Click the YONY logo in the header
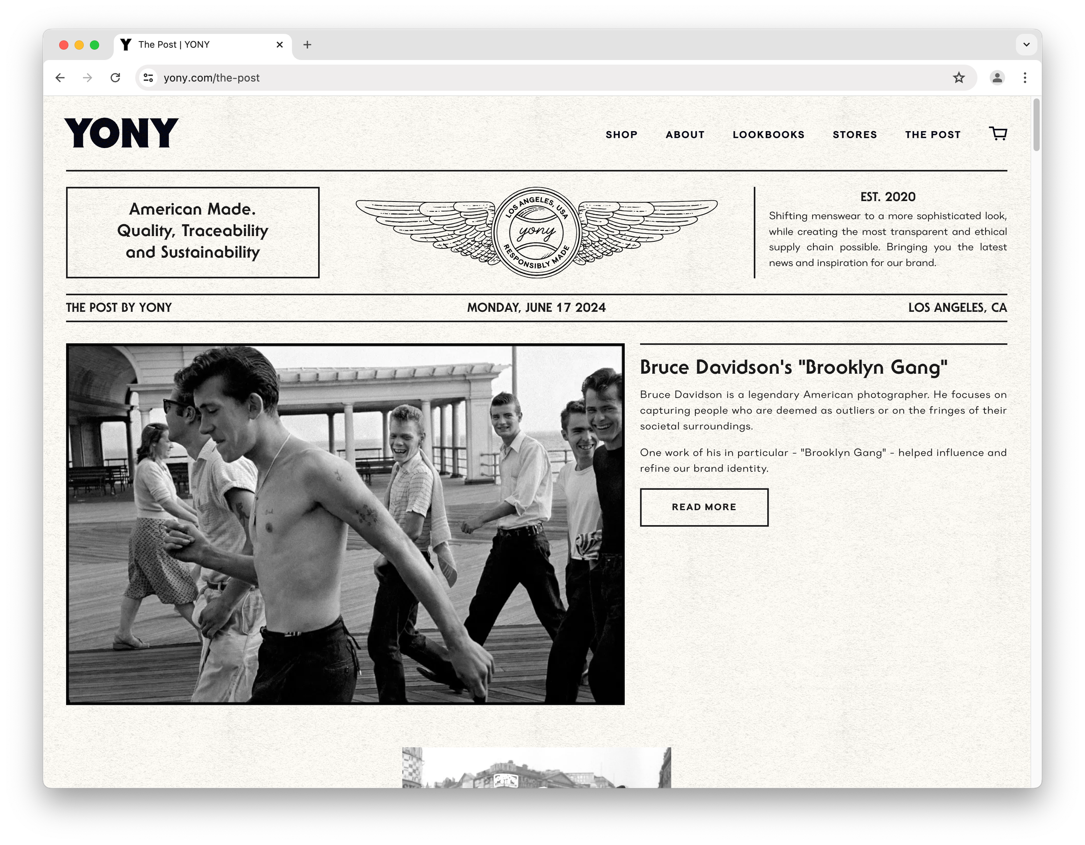Screen dimensions: 1085x845 121,133
